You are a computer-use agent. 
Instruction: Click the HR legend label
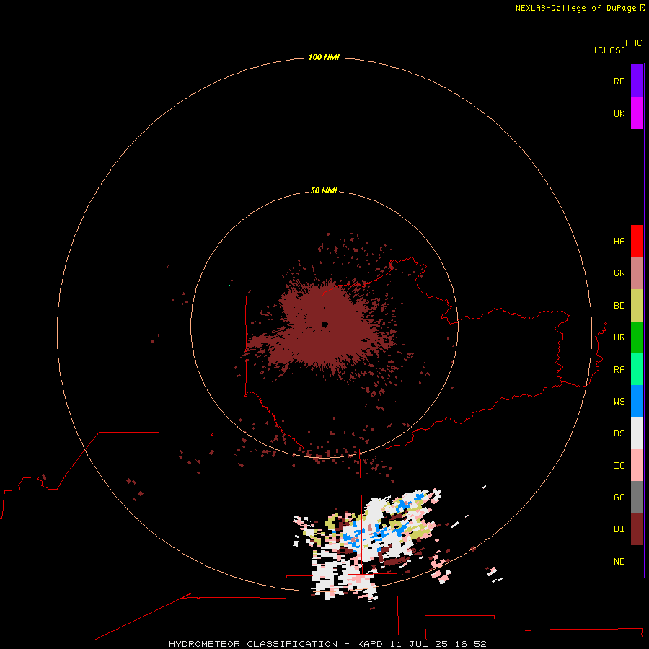(x=619, y=337)
